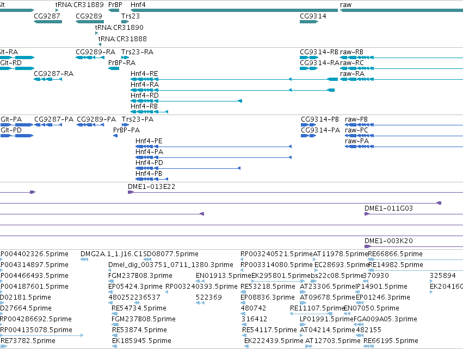
Task: Click the CG9314 gene bar
Action: click(309, 22)
